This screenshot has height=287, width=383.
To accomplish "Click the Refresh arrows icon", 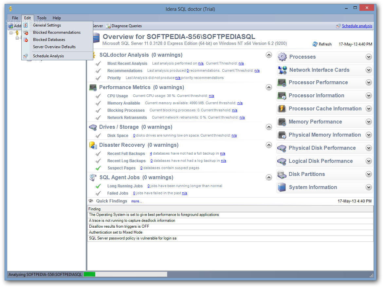I will (x=315, y=44).
